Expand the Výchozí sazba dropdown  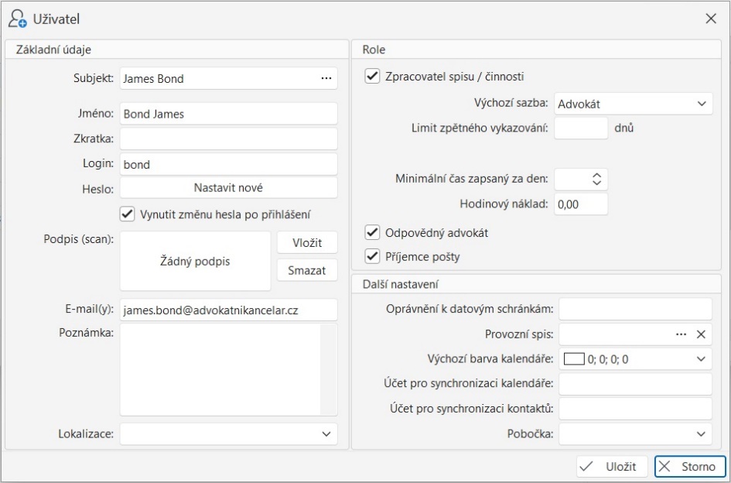click(x=701, y=104)
